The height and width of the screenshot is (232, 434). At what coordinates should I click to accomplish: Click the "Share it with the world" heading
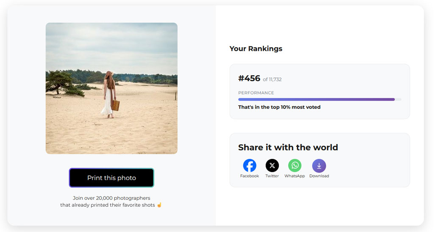pos(288,147)
